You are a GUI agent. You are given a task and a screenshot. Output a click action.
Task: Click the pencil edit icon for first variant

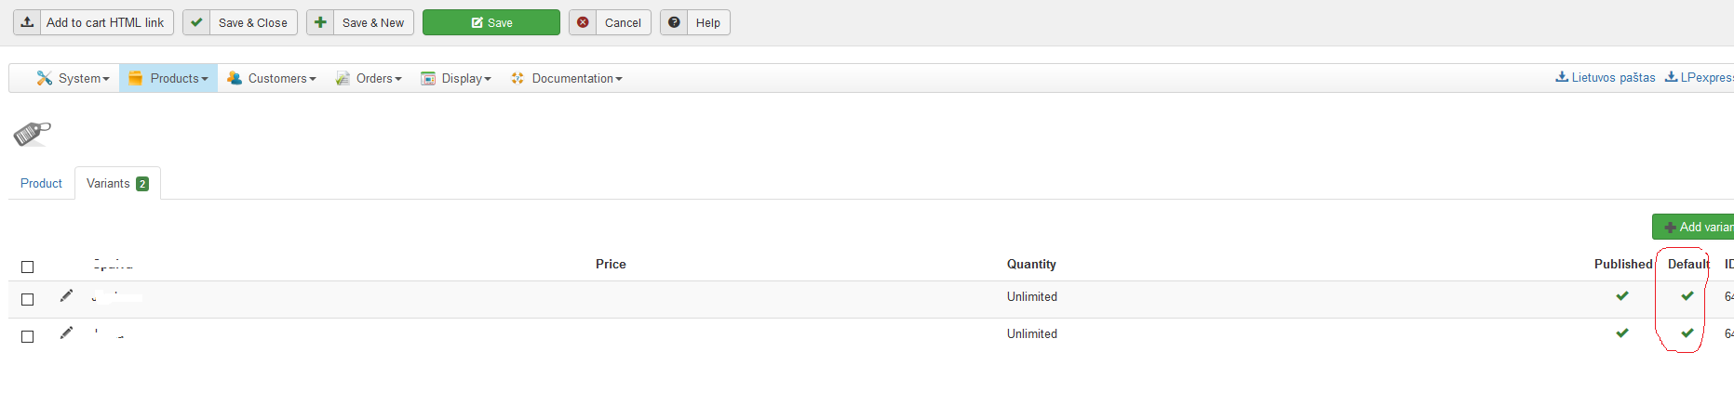(x=66, y=295)
